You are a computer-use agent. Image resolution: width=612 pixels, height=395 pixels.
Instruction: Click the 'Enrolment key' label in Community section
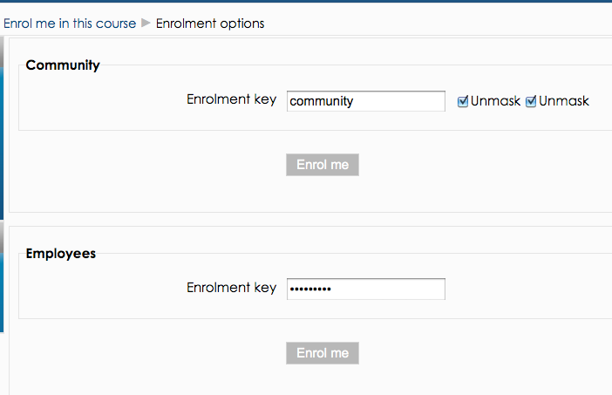(x=231, y=99)
